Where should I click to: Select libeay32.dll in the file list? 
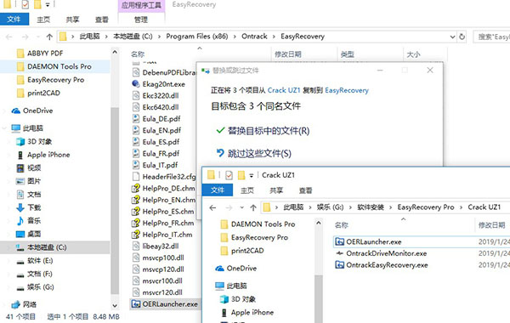pos(161,246)
